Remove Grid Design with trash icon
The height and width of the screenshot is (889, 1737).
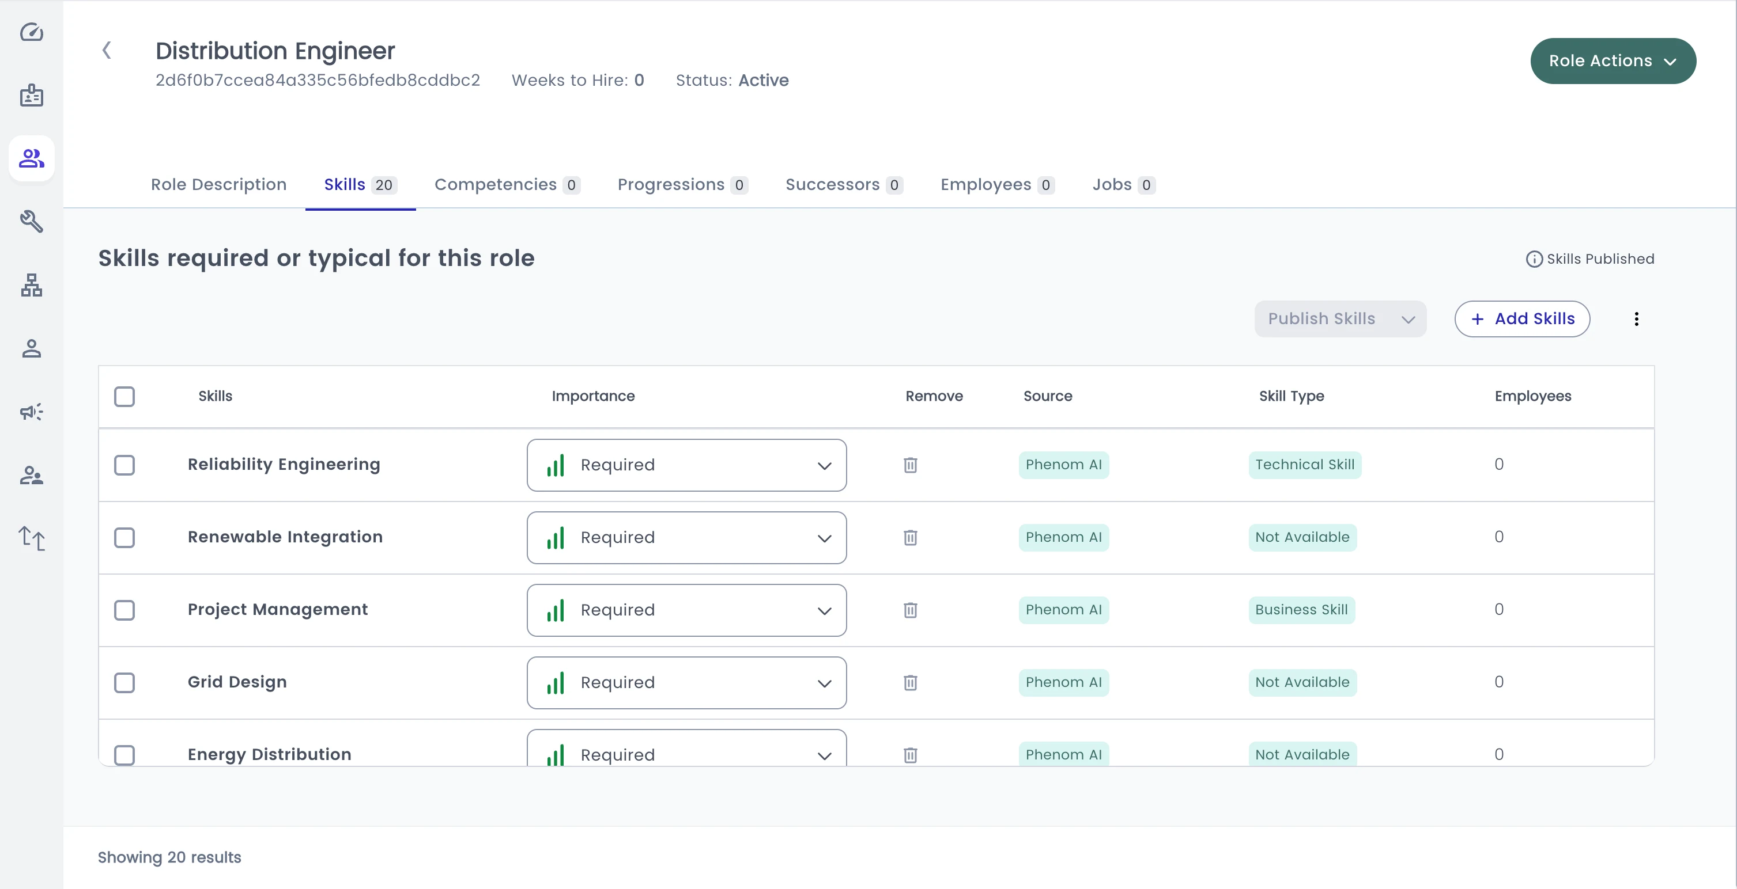click(x=911, y=683)
